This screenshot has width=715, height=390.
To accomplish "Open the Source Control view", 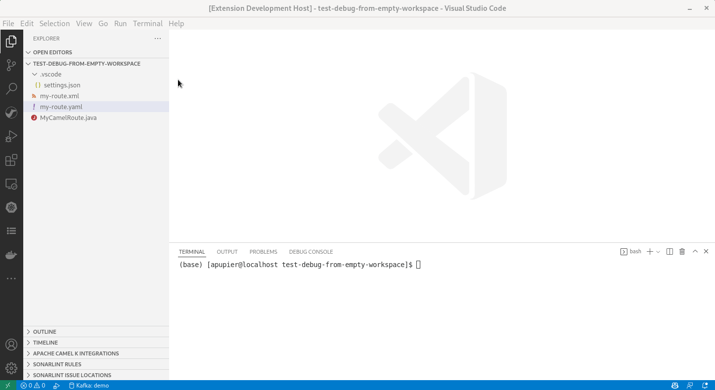I will coord(11,65).
